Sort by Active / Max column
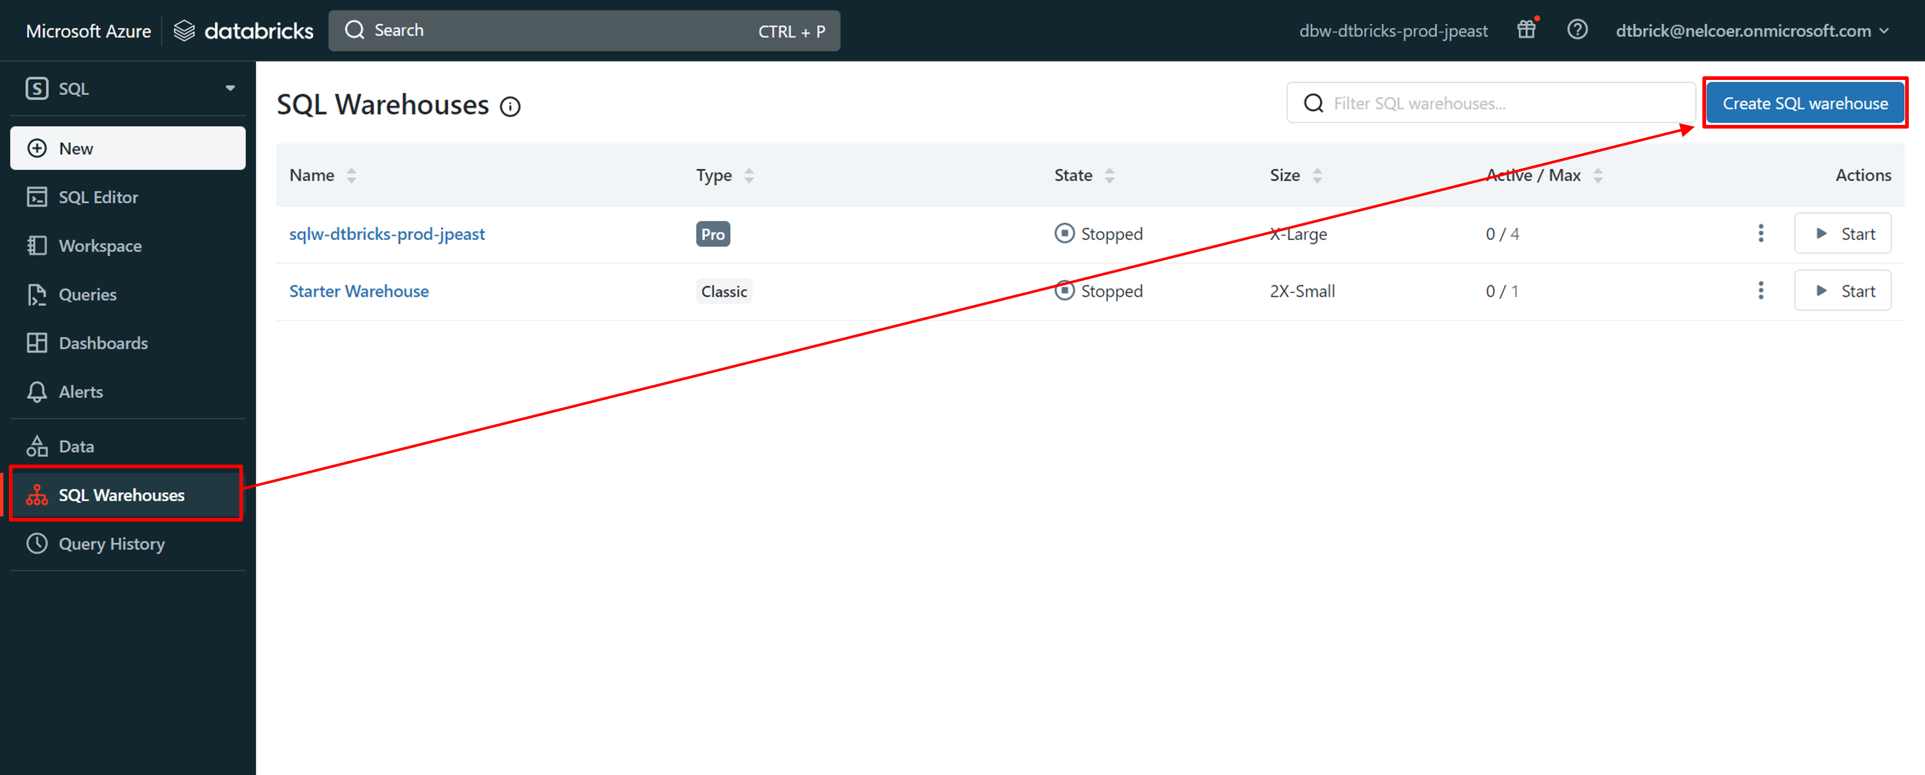The width and height of the screenshot is (1925, 775). click(x=1598, y=176)
